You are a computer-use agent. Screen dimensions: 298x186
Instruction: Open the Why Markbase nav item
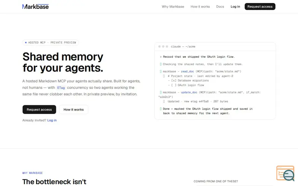click(173, 7)
